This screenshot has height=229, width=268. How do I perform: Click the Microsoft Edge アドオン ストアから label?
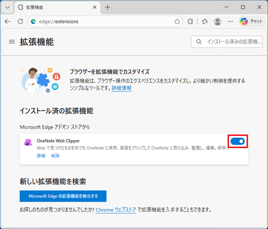tap(55, 127)
